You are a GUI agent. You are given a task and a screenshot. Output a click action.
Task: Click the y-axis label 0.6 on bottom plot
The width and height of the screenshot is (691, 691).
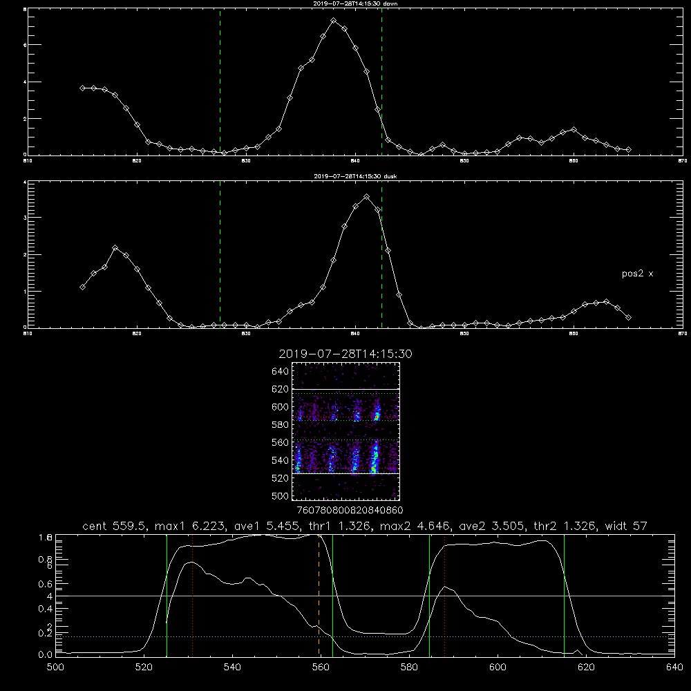point(45,584)
